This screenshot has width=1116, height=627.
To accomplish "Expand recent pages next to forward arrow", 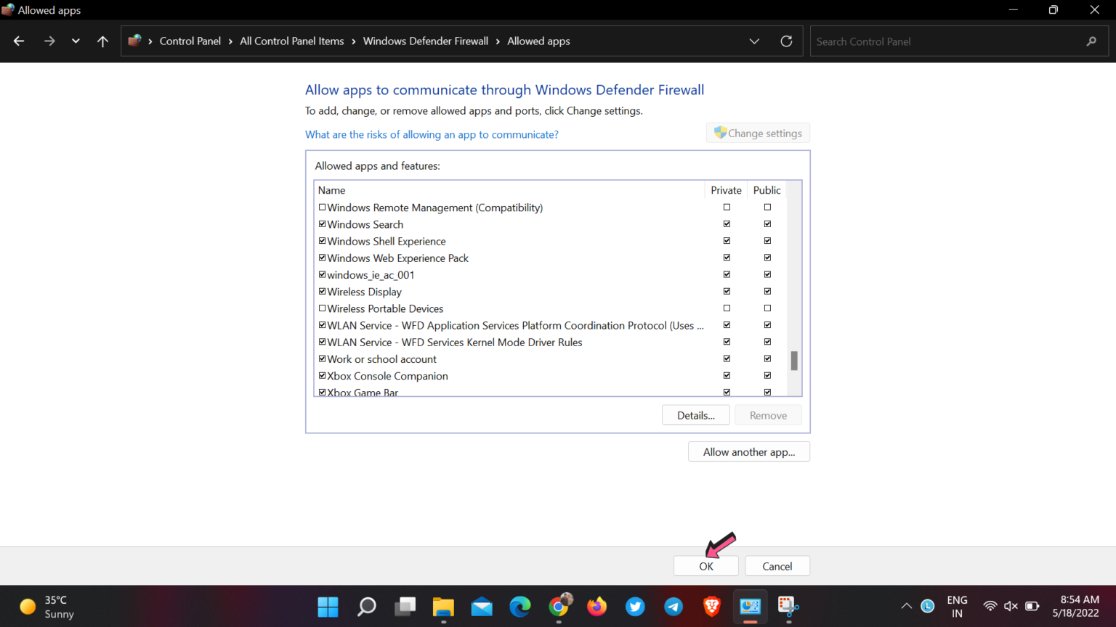I will [76, 41].
